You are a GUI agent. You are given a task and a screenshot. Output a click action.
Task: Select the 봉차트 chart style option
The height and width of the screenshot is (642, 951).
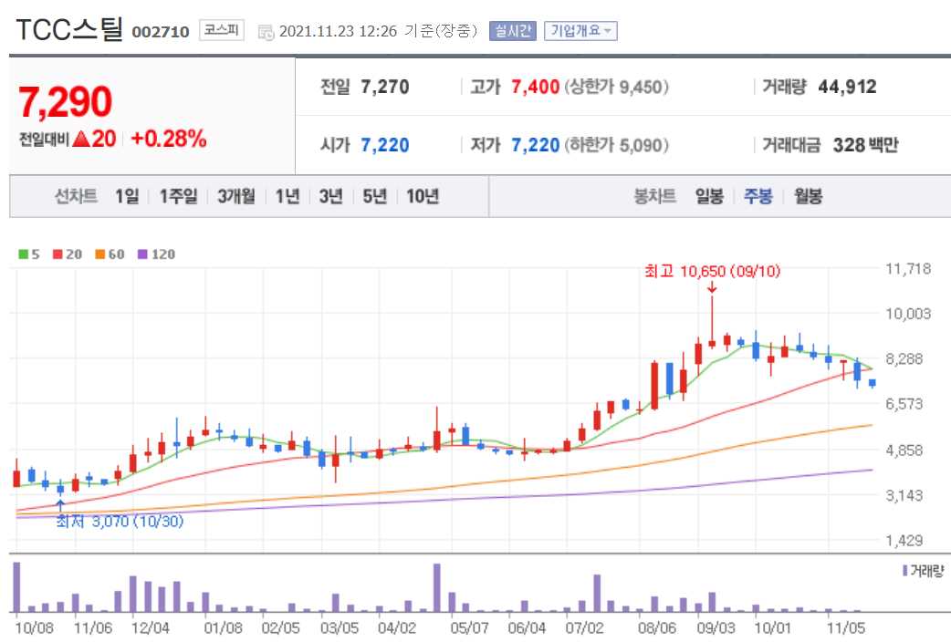coord(655,195)
